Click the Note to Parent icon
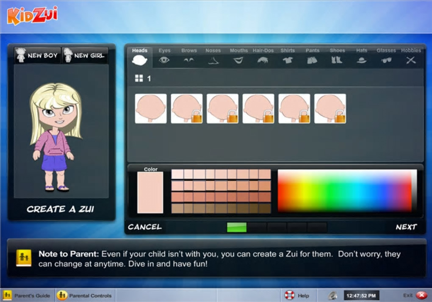432x302 pixels. [24, 258]
